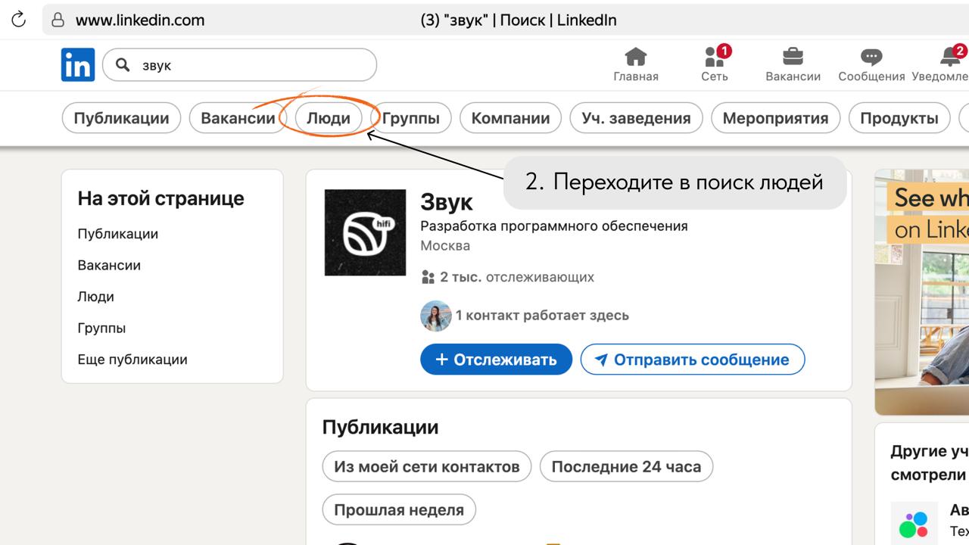Click the Отслеживать follow button

[x=496, y=360]
